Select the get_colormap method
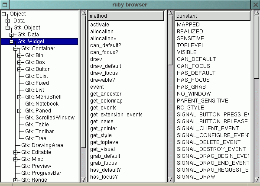260x186 pixels. 107,101
